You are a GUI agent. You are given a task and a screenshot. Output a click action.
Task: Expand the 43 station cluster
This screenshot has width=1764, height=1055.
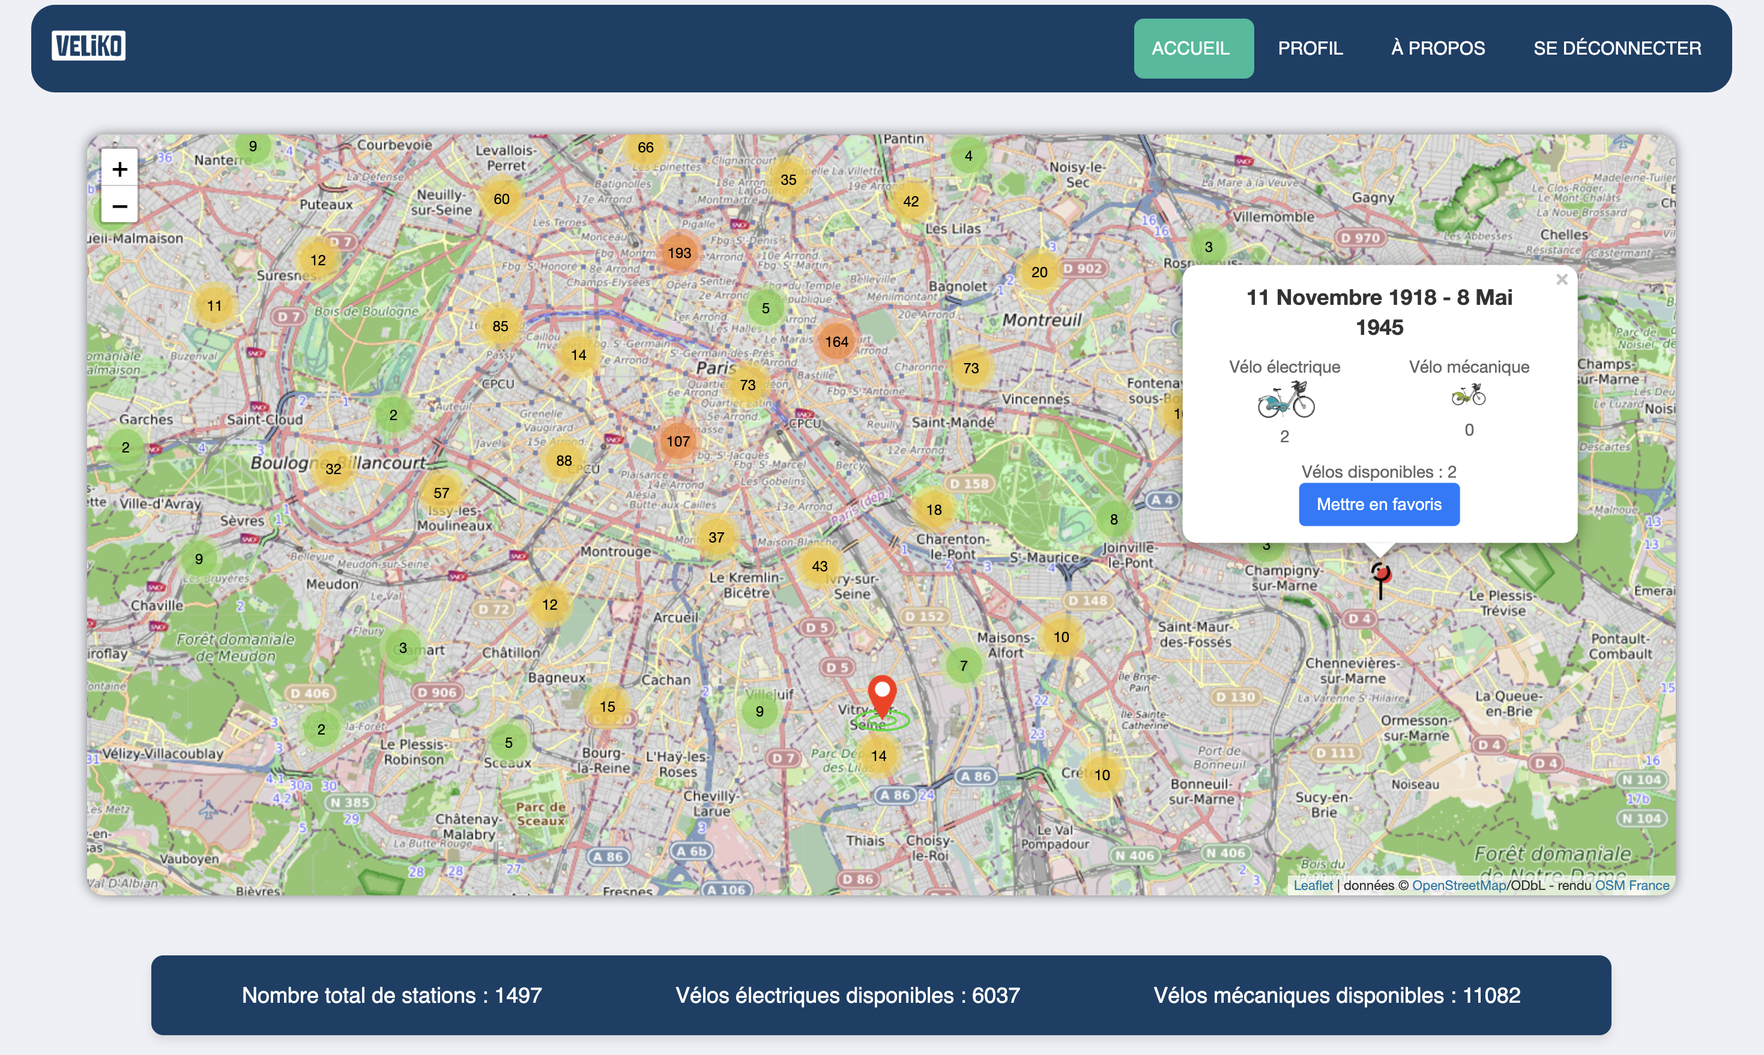(820, 566)
